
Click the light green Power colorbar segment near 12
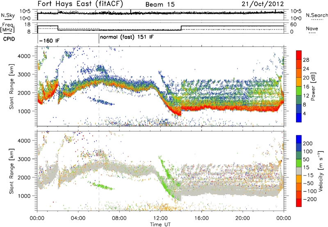point(299,91)
